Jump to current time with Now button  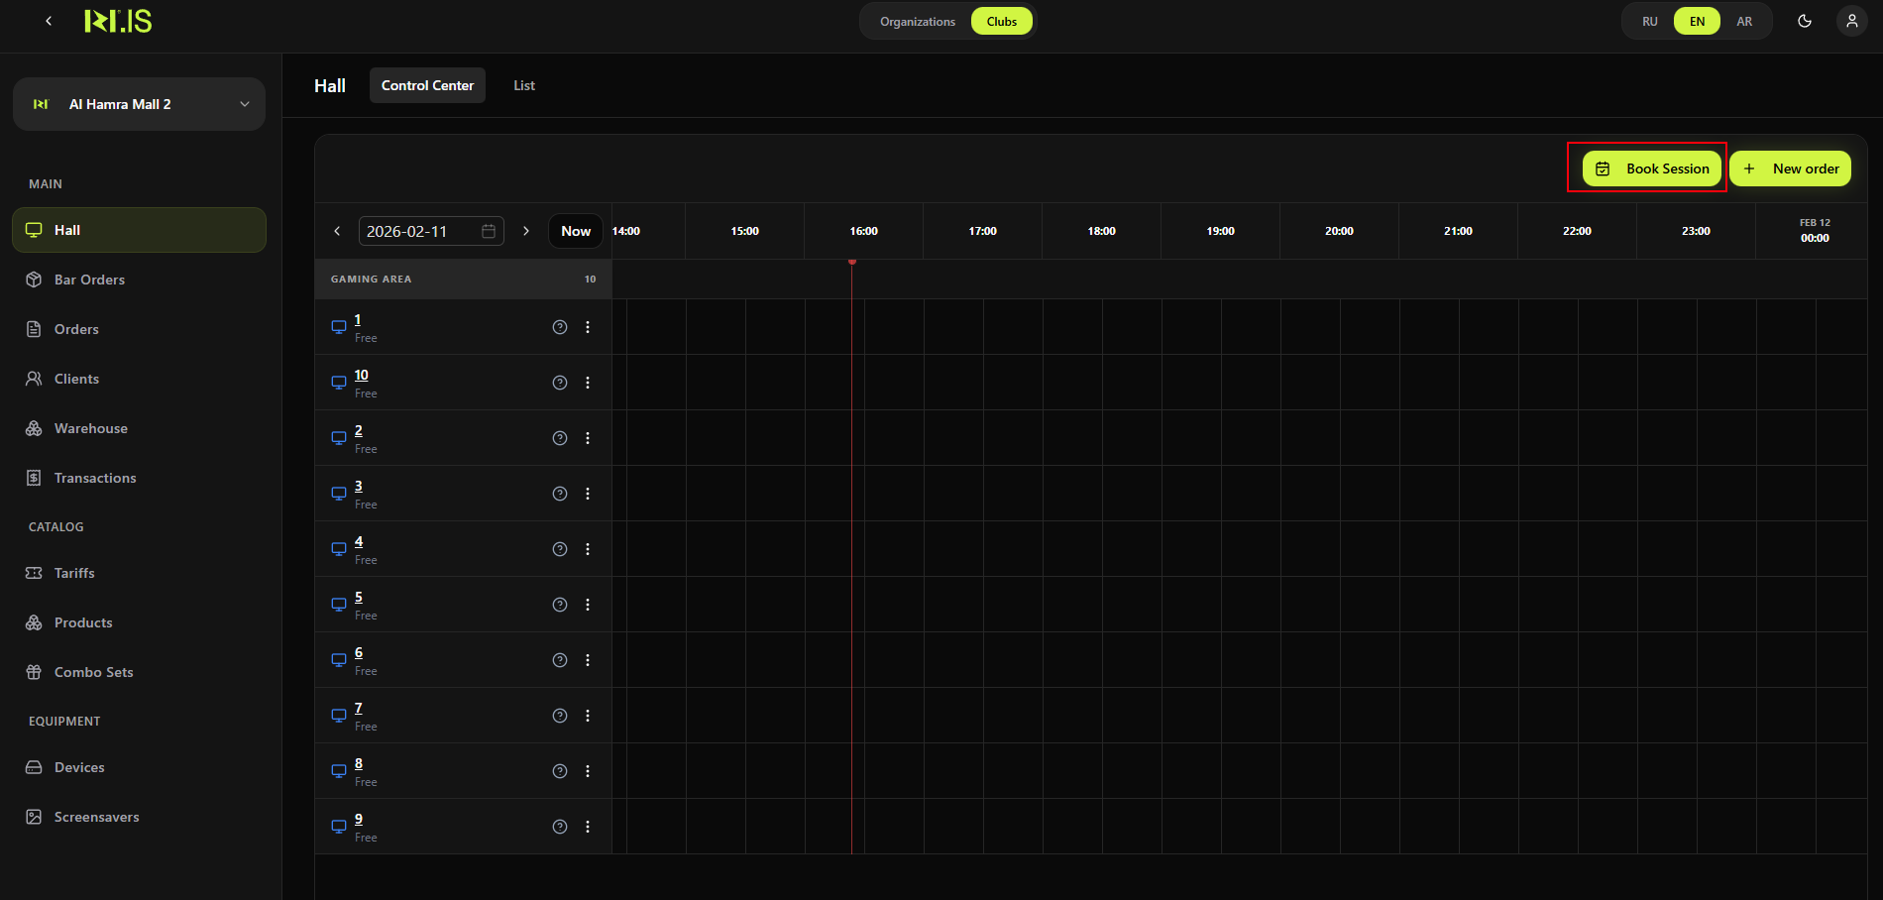point(576,231)
